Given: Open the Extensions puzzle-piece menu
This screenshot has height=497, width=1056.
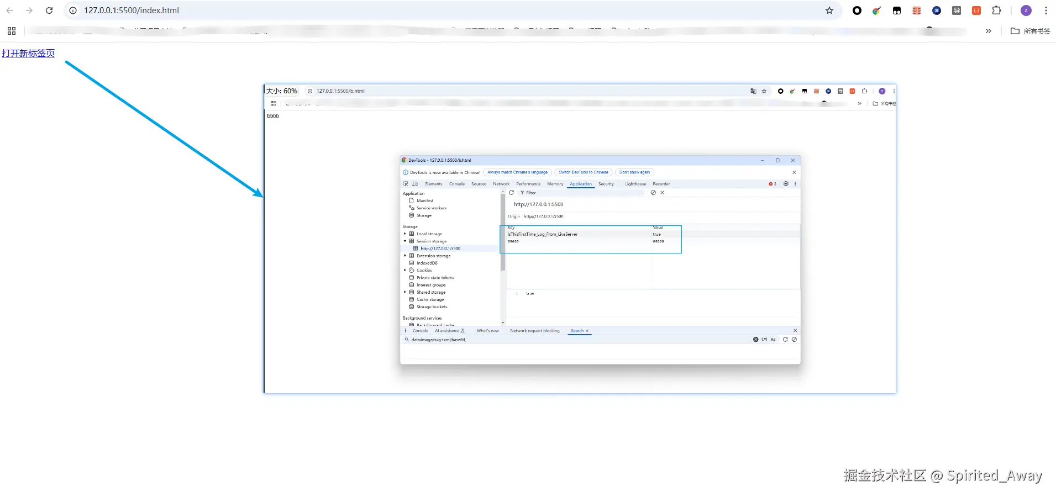Looking at the screenshot, I should pos(996,10).
